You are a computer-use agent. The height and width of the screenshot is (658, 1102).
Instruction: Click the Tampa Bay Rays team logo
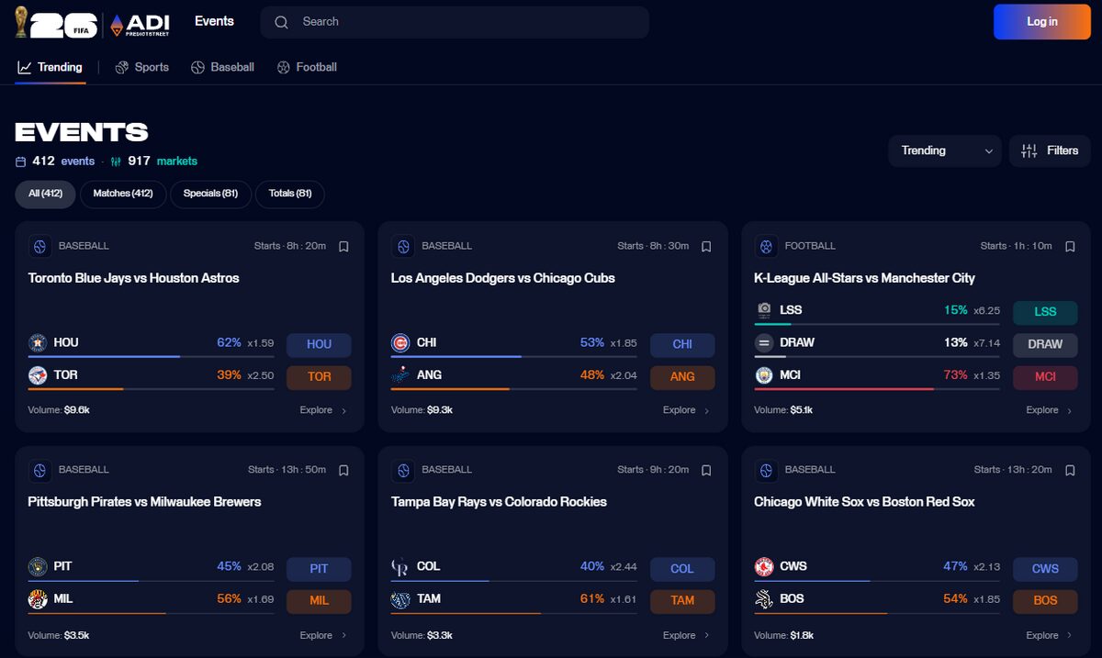400,599
